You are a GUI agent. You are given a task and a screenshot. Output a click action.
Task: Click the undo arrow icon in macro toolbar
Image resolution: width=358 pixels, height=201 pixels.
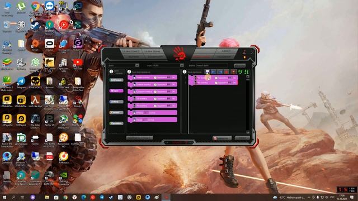pyautogui.click(x=214, y=72)
